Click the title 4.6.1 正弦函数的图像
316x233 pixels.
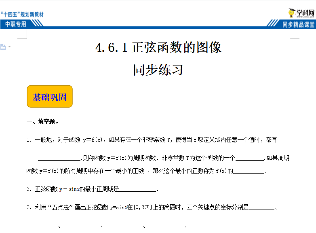point(158,48)
